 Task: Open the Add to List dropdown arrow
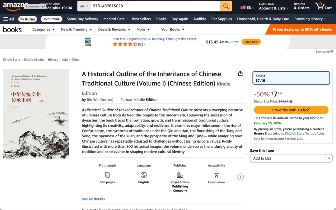[329, 158]
